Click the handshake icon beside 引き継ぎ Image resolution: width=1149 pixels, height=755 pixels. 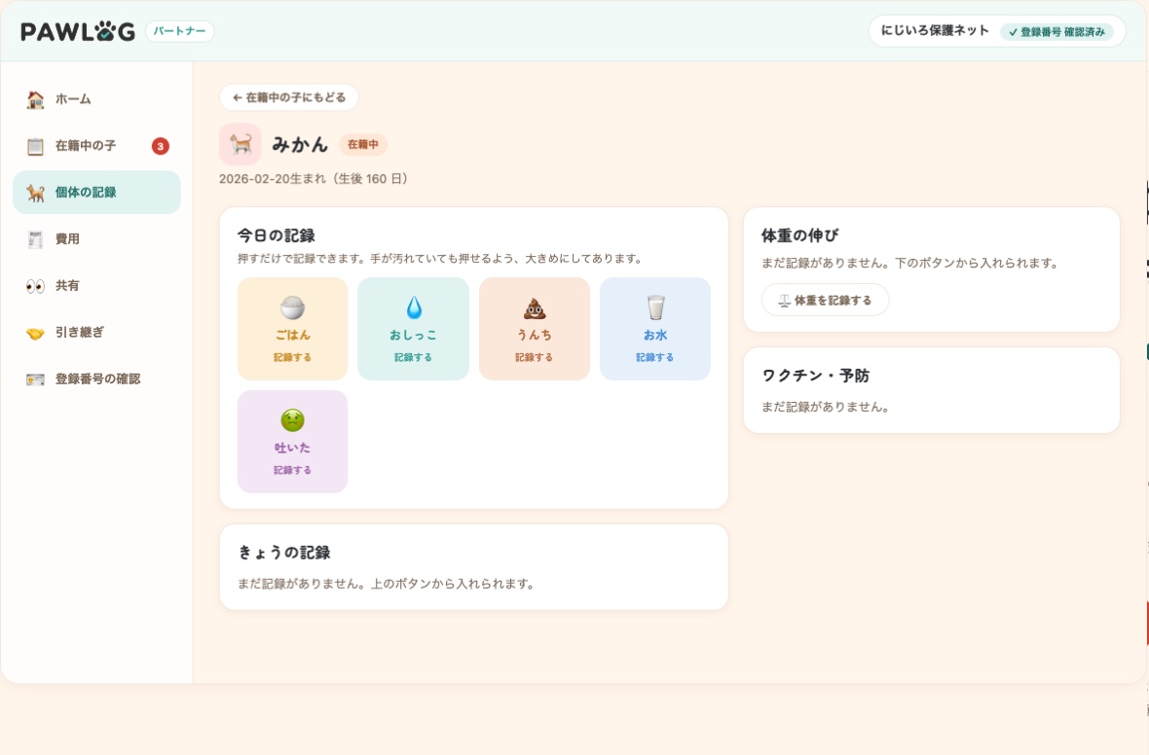point(35,333)
